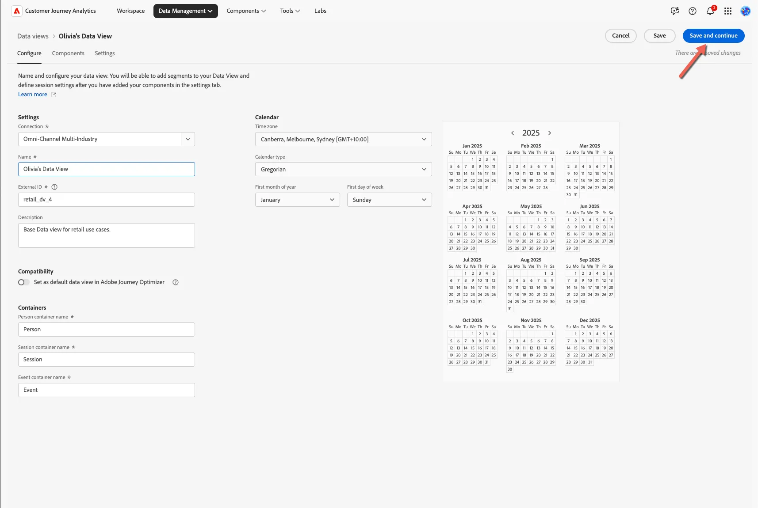Open the First month of year dropdown
This screenshot has height=508, width=758.
tap(298, 200)
